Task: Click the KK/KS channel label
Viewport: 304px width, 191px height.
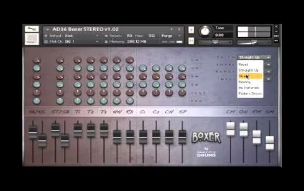Action: 37,112
